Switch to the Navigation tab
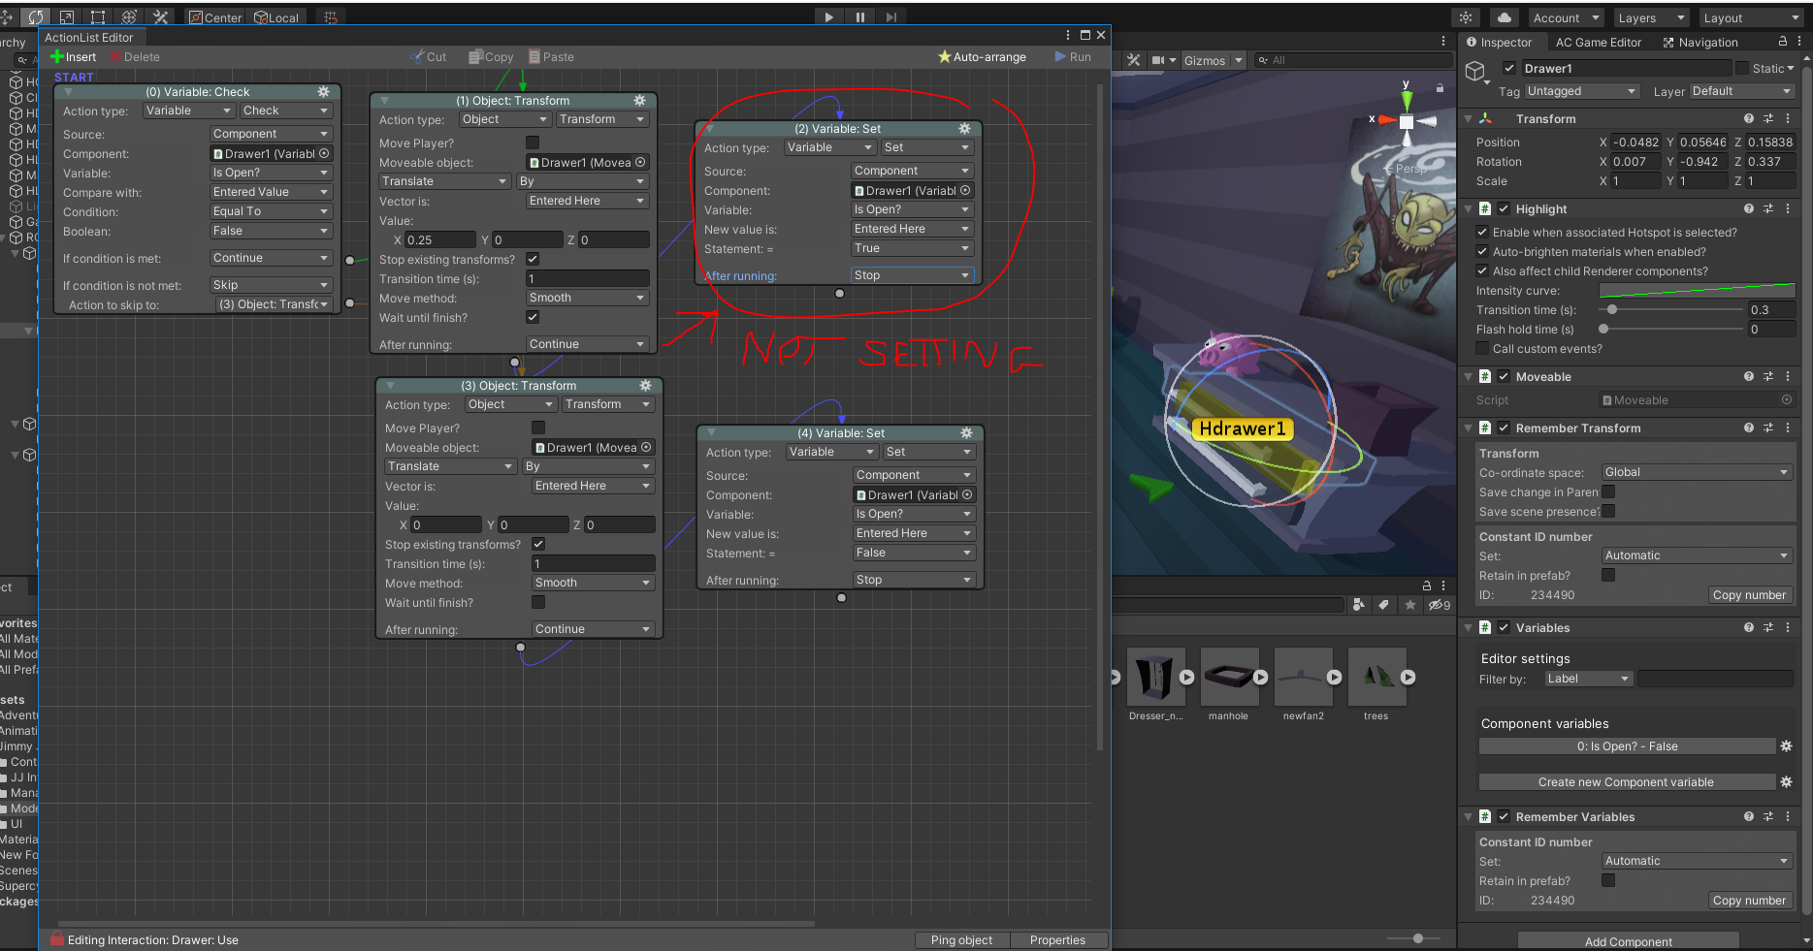 point(1700,42)
